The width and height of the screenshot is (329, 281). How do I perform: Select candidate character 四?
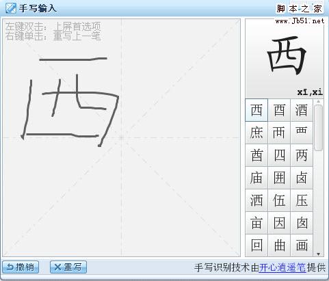tap(279, 155)
